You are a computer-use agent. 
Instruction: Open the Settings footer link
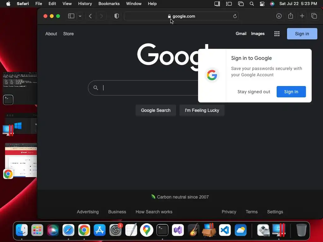[275, 212]
